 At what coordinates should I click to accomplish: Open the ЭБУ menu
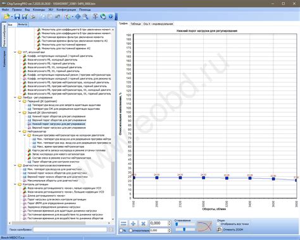(x=51, y=9)
